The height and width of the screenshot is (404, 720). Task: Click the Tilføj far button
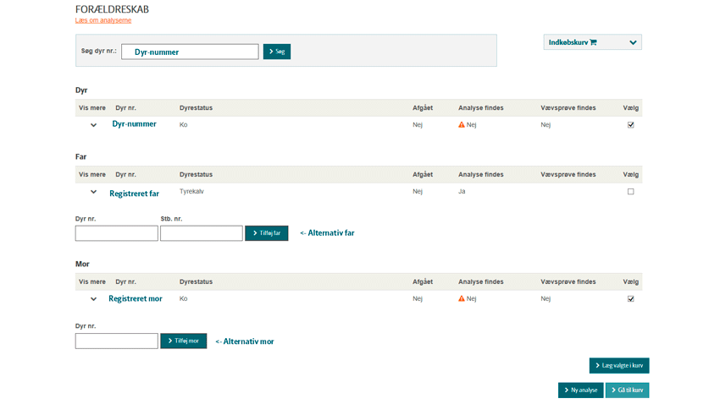[x=266, y=233]
